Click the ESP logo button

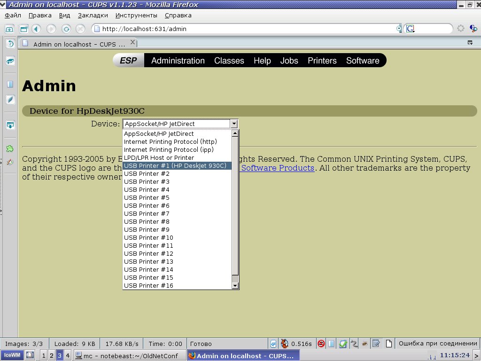(128, 61)
